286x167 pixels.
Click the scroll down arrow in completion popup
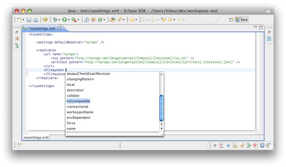click(x=161, y=129)
